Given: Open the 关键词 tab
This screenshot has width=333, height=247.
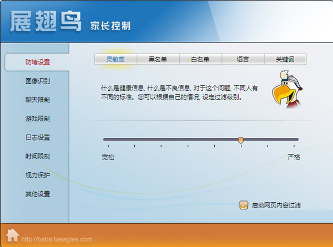Looking at the screenshot, I should click(285, 59).
